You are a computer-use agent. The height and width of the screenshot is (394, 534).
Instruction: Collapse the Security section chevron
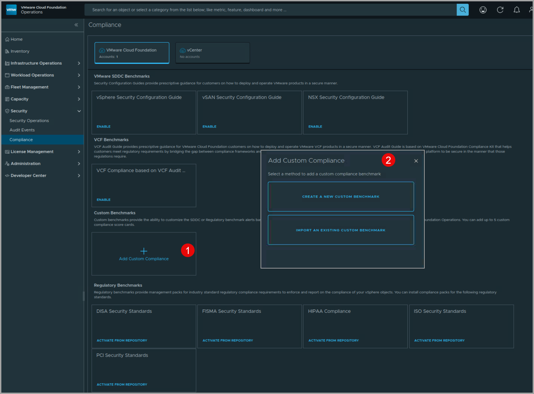(79, 111)
